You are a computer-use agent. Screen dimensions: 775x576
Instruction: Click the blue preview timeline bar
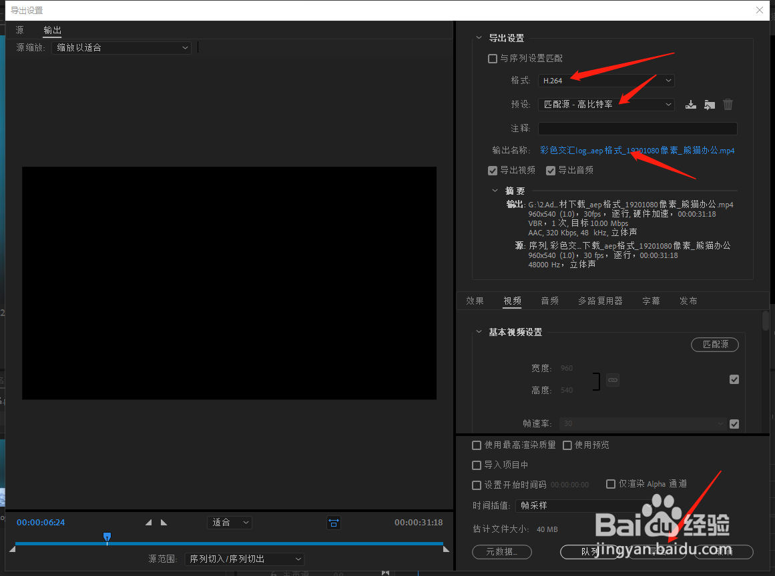229,544
